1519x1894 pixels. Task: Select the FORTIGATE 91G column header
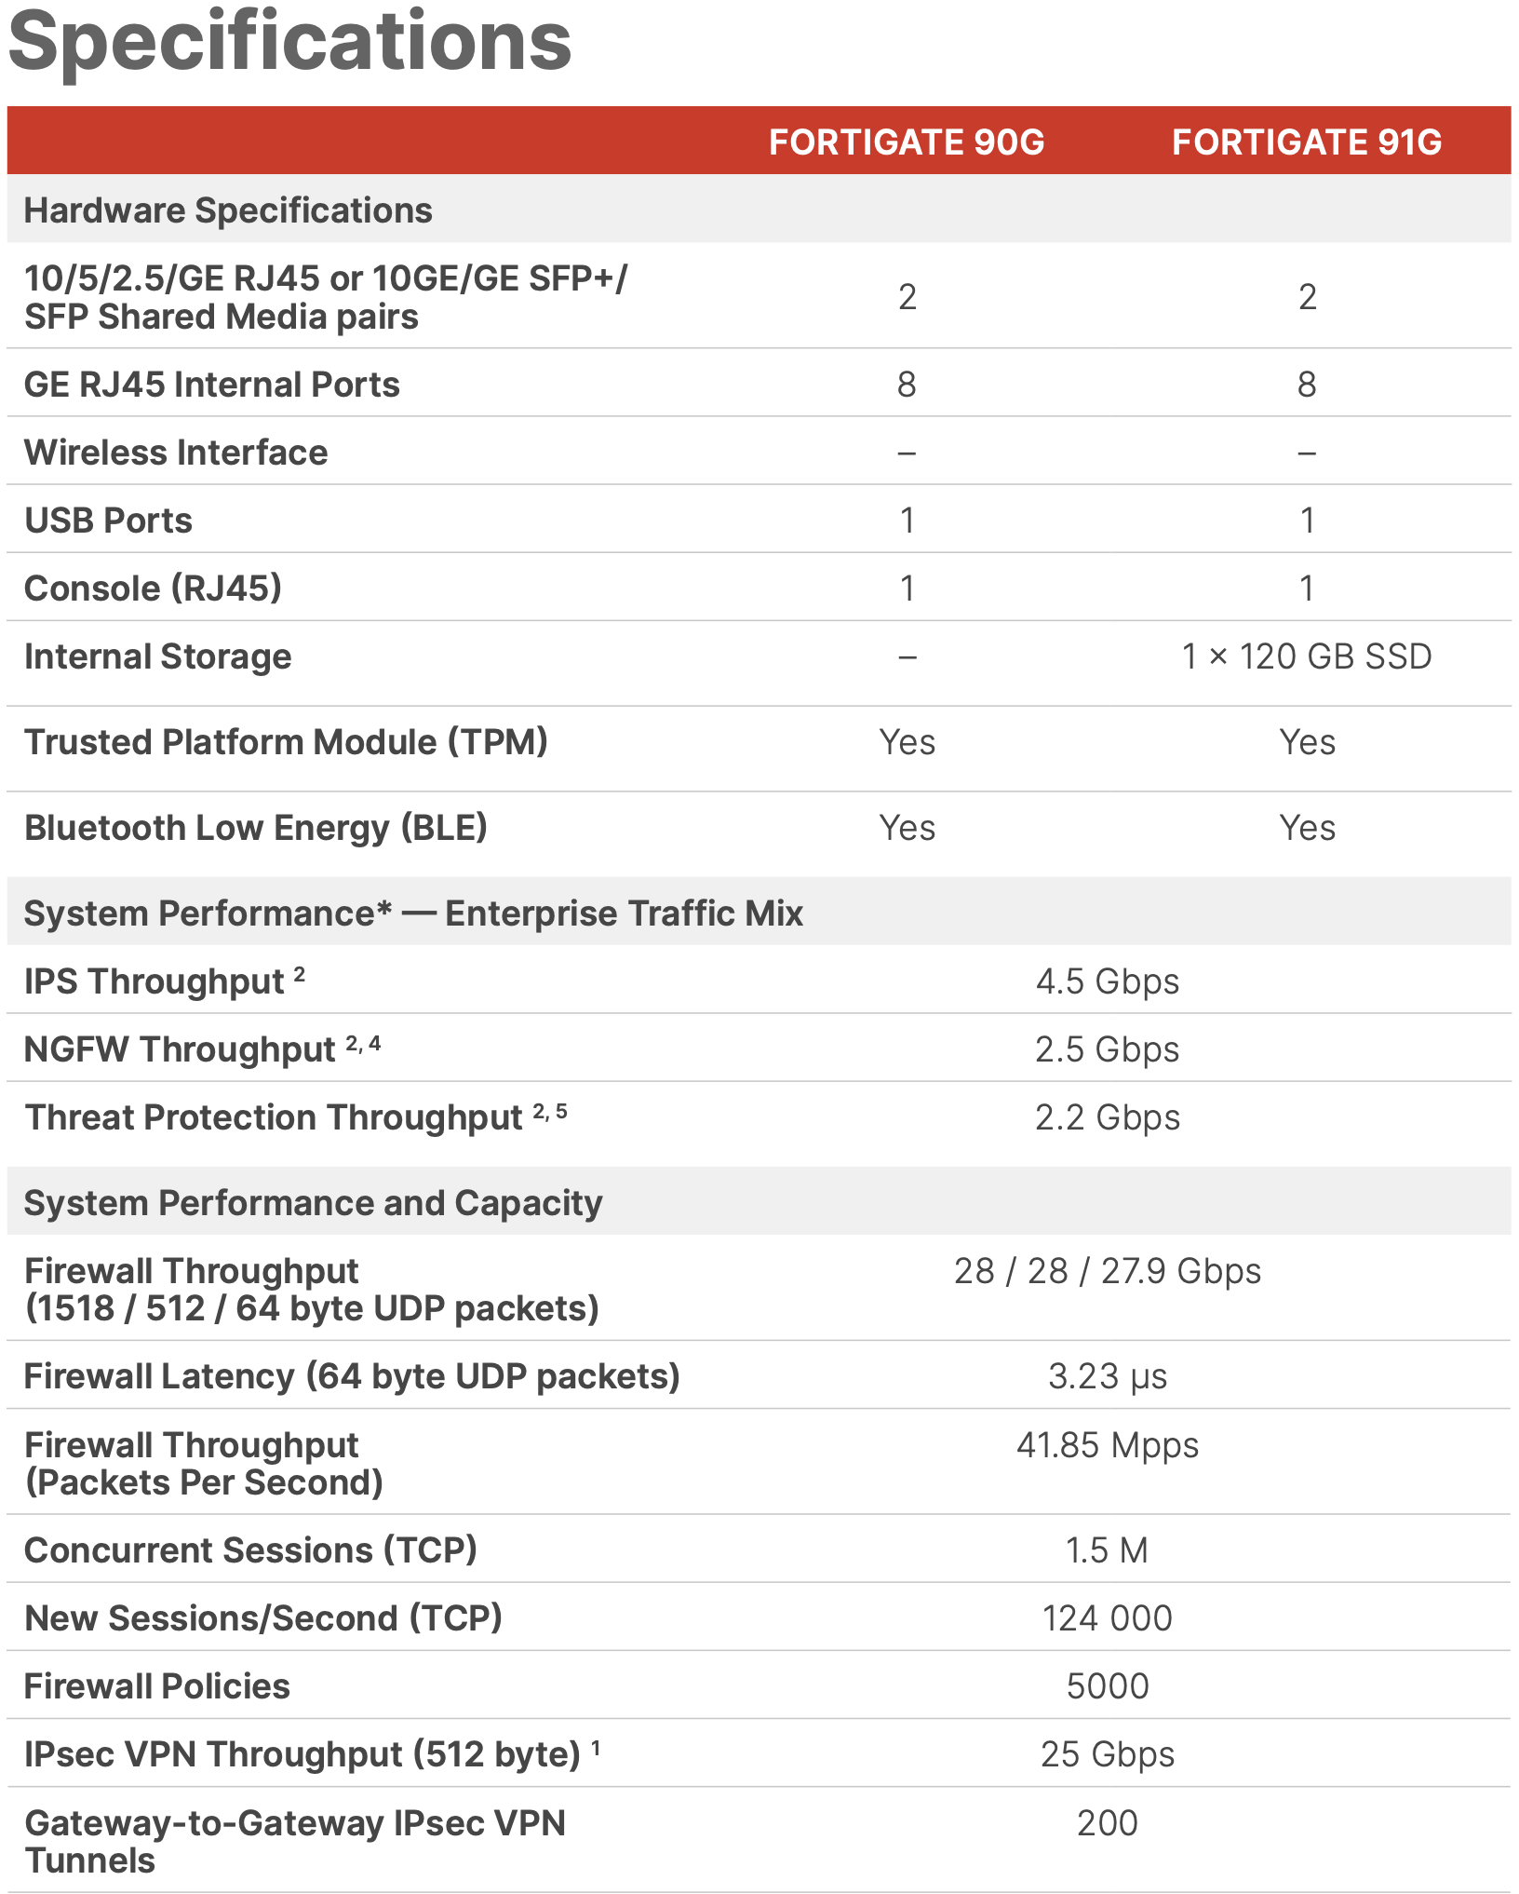(x=1307, y=142)
